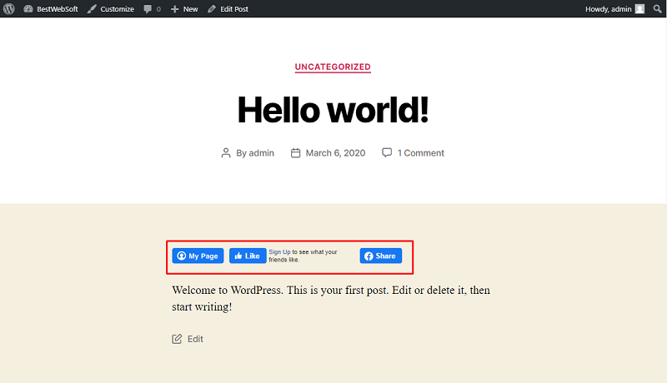Image resolution: width=667 pixels, height=383 pixels.
Task: Open the Howdy, admin account menu
Action: coord(614,9)
